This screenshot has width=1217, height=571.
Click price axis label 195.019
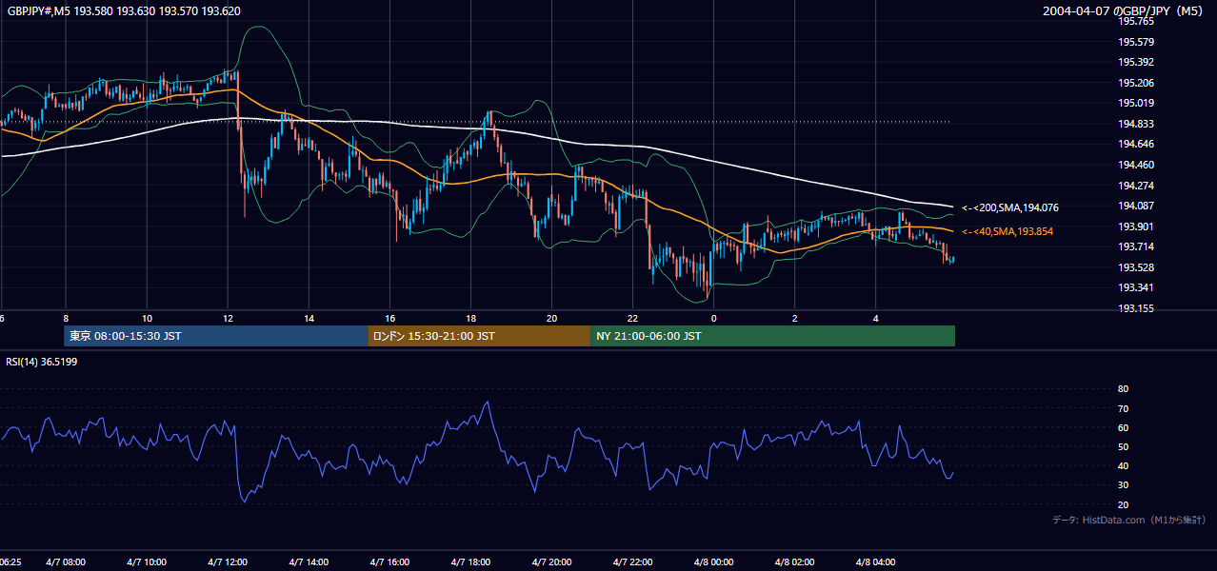point(1135,103)
